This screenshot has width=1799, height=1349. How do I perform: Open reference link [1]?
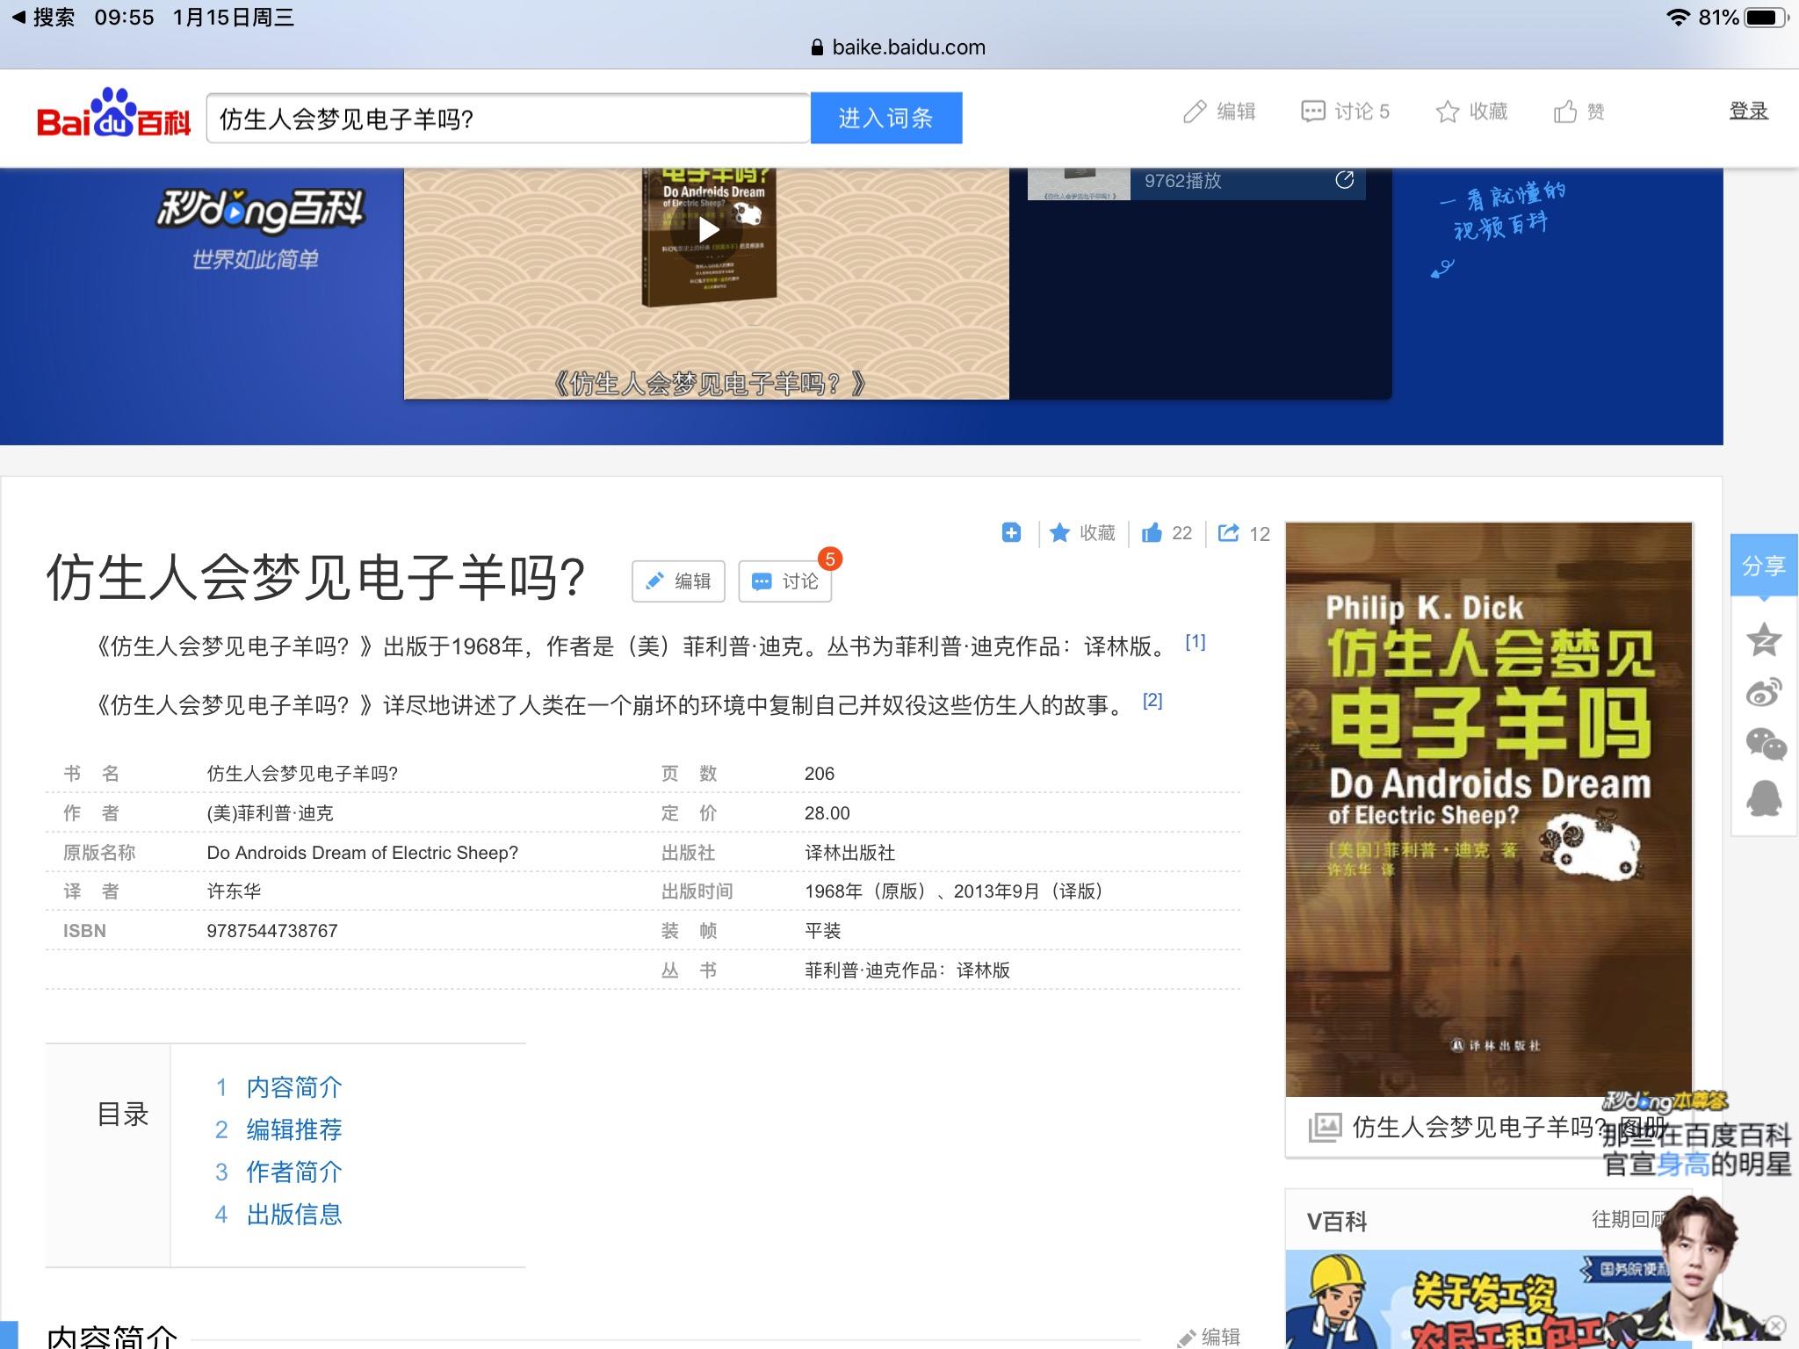pyautogui.click(x=1195, y=642)
